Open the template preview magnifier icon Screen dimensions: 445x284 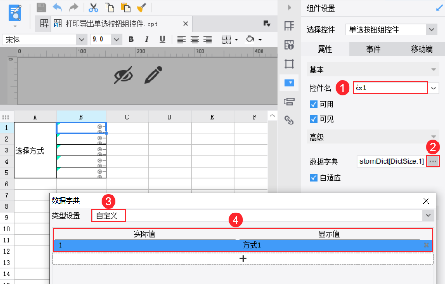(15, 13)
